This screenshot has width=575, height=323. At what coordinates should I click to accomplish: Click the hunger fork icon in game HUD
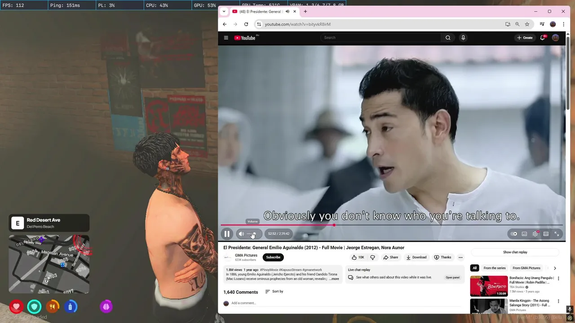pos(53,307)
